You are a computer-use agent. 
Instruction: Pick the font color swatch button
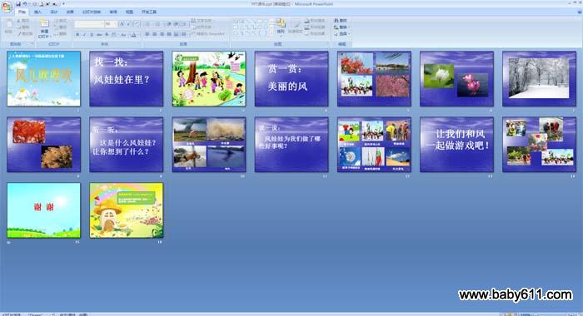point(134,35)
